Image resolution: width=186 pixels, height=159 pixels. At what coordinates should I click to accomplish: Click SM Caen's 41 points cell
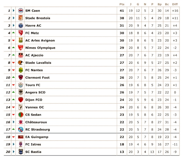point(122,10)
